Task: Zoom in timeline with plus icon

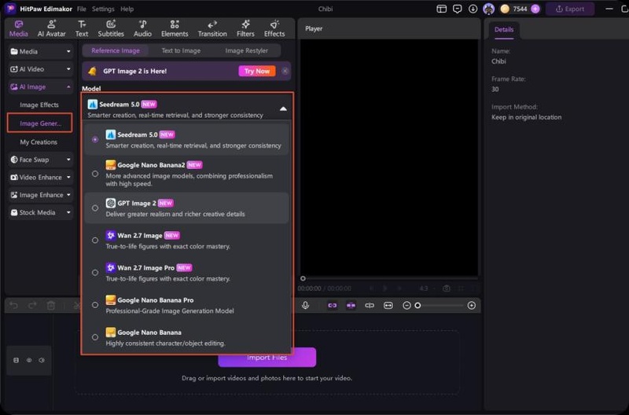Action: pyautogui.click(x=471, y=306)
